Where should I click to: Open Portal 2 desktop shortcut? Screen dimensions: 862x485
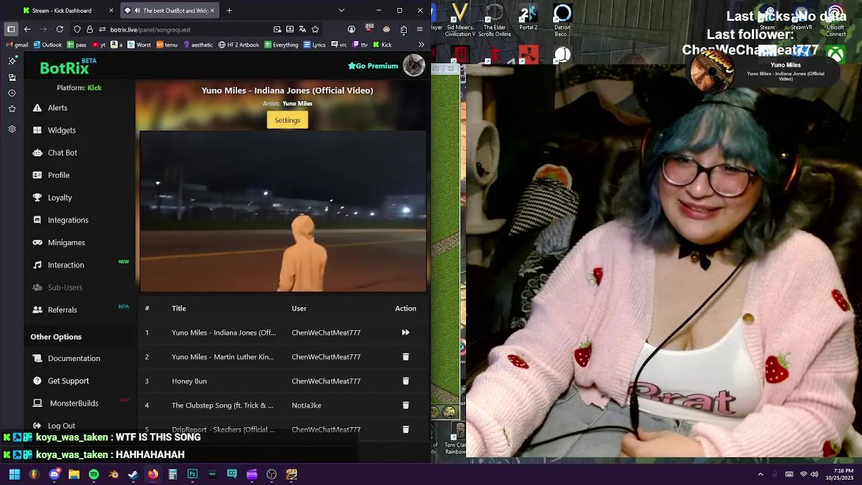[528, 18]
